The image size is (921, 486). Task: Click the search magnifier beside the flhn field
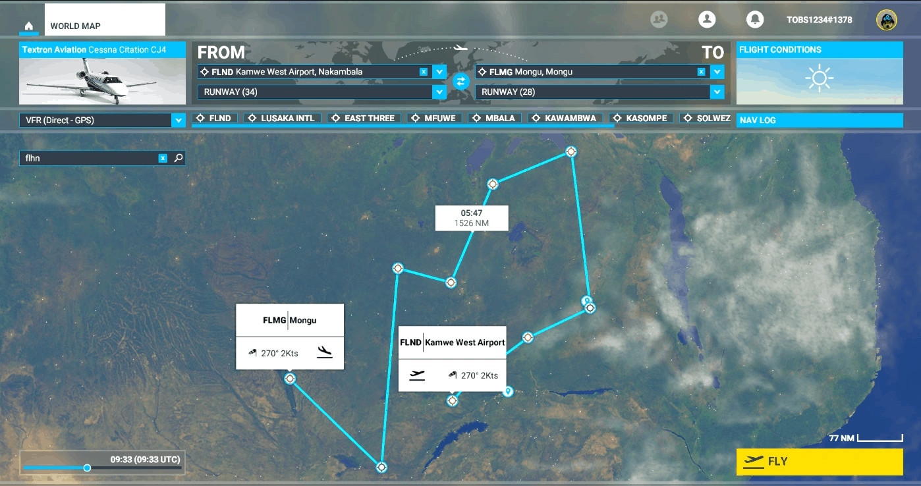[x=177, y=158]
